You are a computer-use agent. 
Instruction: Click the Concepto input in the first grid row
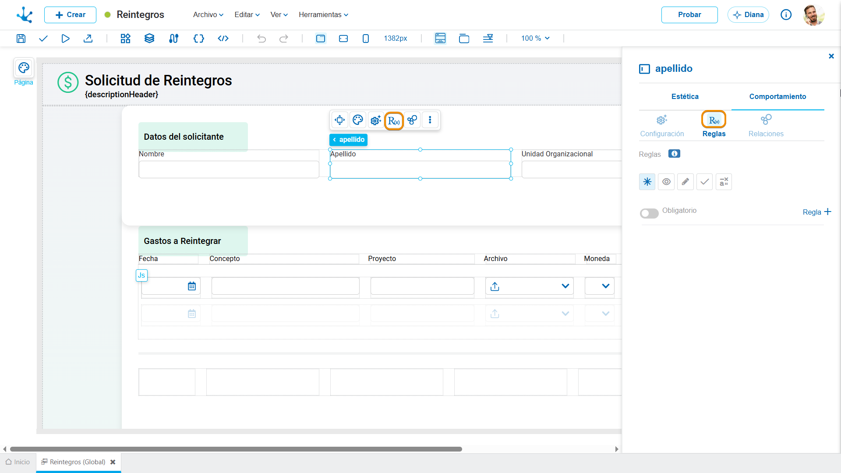286,286
